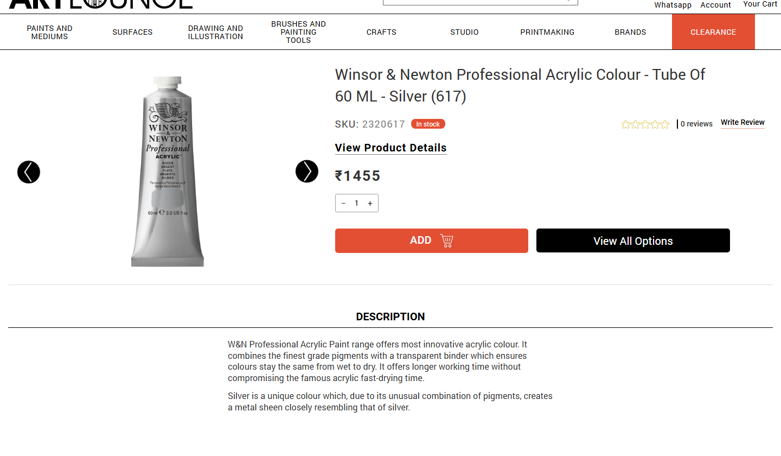Image resolution: width=781 pixels, height=456 pixels.
Task: Decrease quantity with the minus button
Action: tap(343, 203)
